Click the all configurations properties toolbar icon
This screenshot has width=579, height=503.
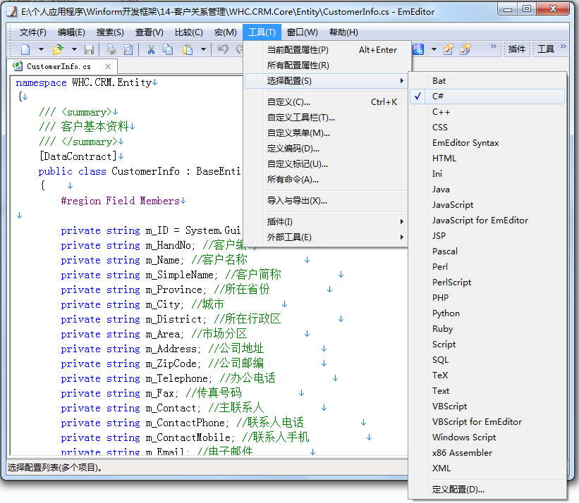click(x=465, y=49)
